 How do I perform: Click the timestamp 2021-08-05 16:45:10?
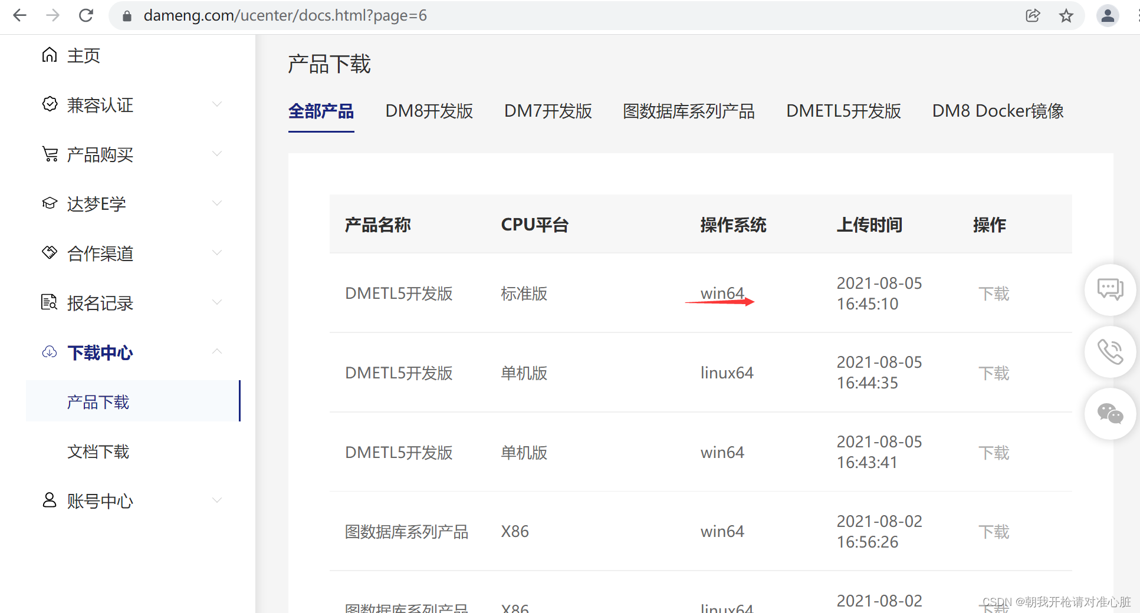coord(879,294)
